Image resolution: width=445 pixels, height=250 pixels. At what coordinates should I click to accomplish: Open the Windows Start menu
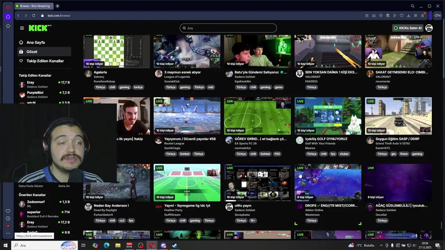(x=6, y=245)
